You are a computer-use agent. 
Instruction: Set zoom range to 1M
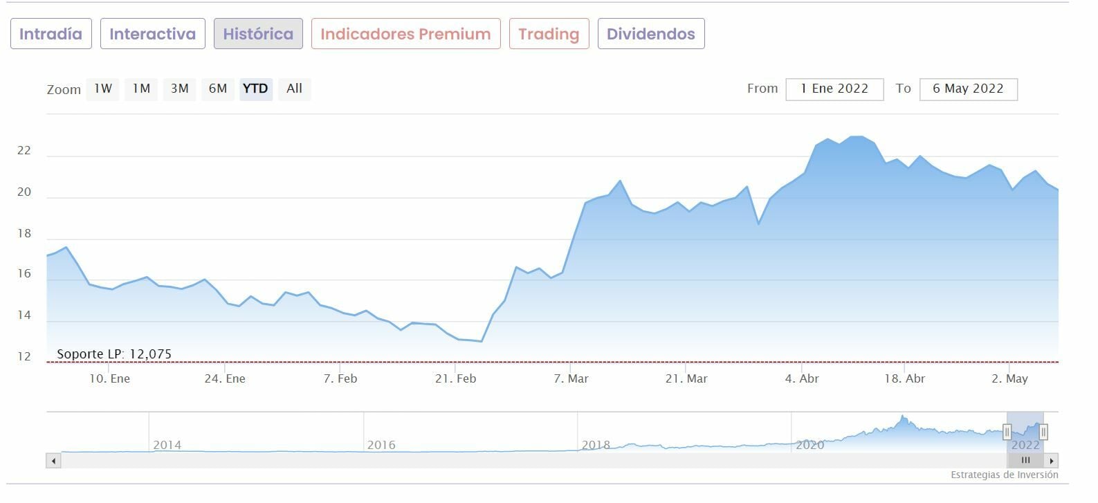(x=141, y=89)
